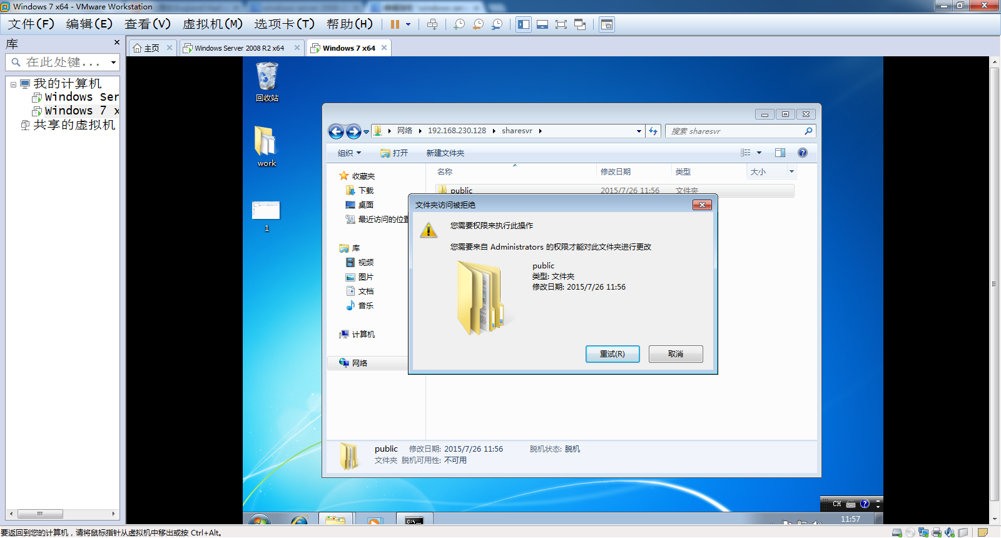Revert the VM to its previous snapshot

478,24
